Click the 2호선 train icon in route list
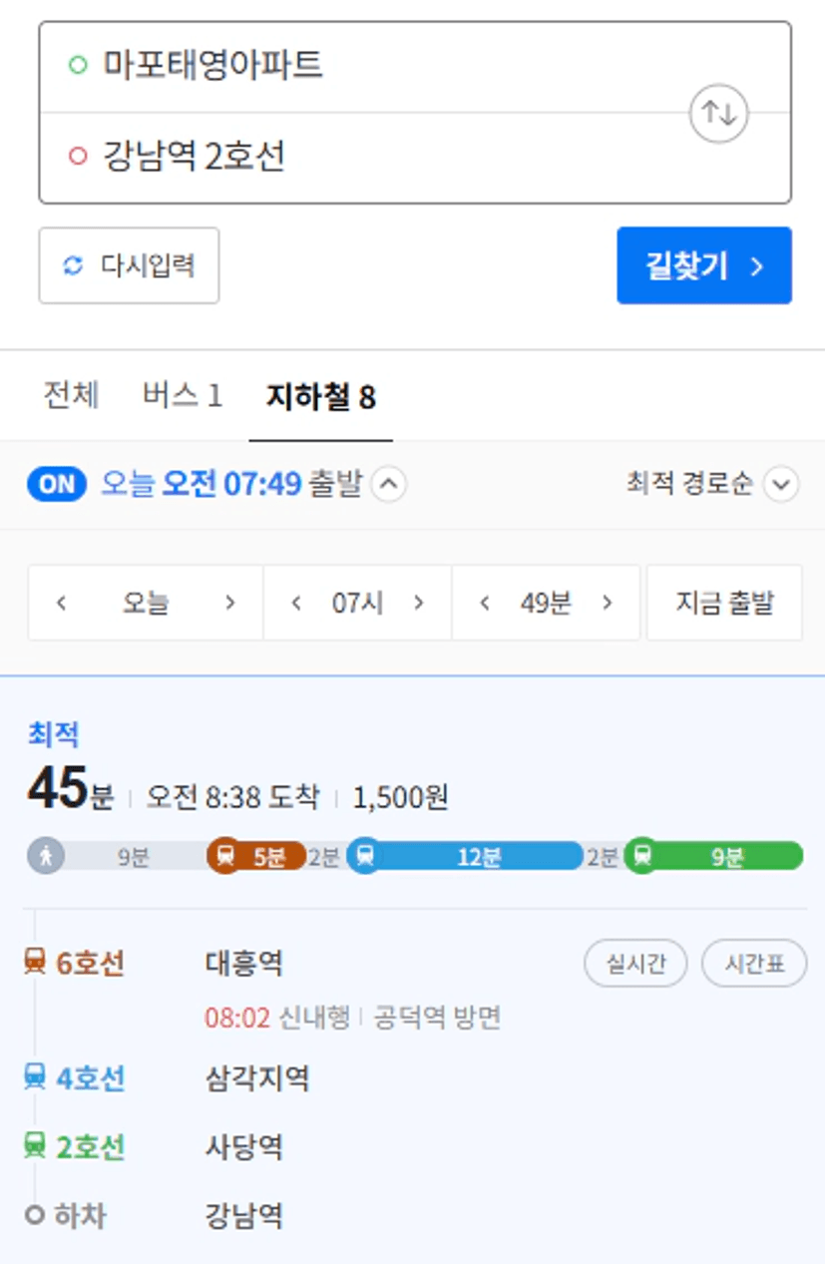The width and height of the screenshot is (825, 1264). click(x=35, y=1146)
